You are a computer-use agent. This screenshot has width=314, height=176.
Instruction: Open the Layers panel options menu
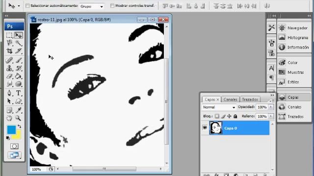click(272, 101)
